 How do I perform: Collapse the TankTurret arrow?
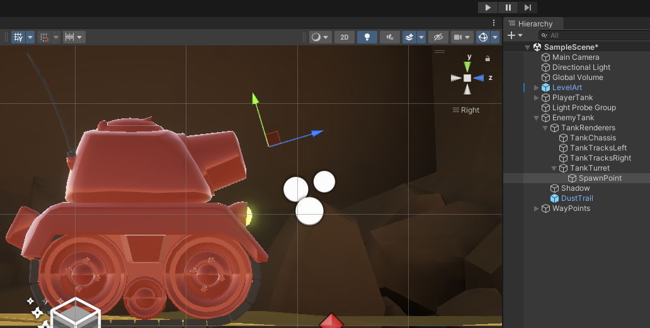(554, 168)
